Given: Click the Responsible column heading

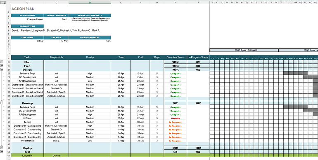Looking at the screenshot, I should tap(56, 57).
